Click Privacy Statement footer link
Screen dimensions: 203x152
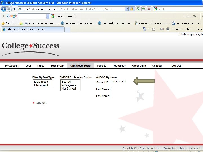[189, 148]
